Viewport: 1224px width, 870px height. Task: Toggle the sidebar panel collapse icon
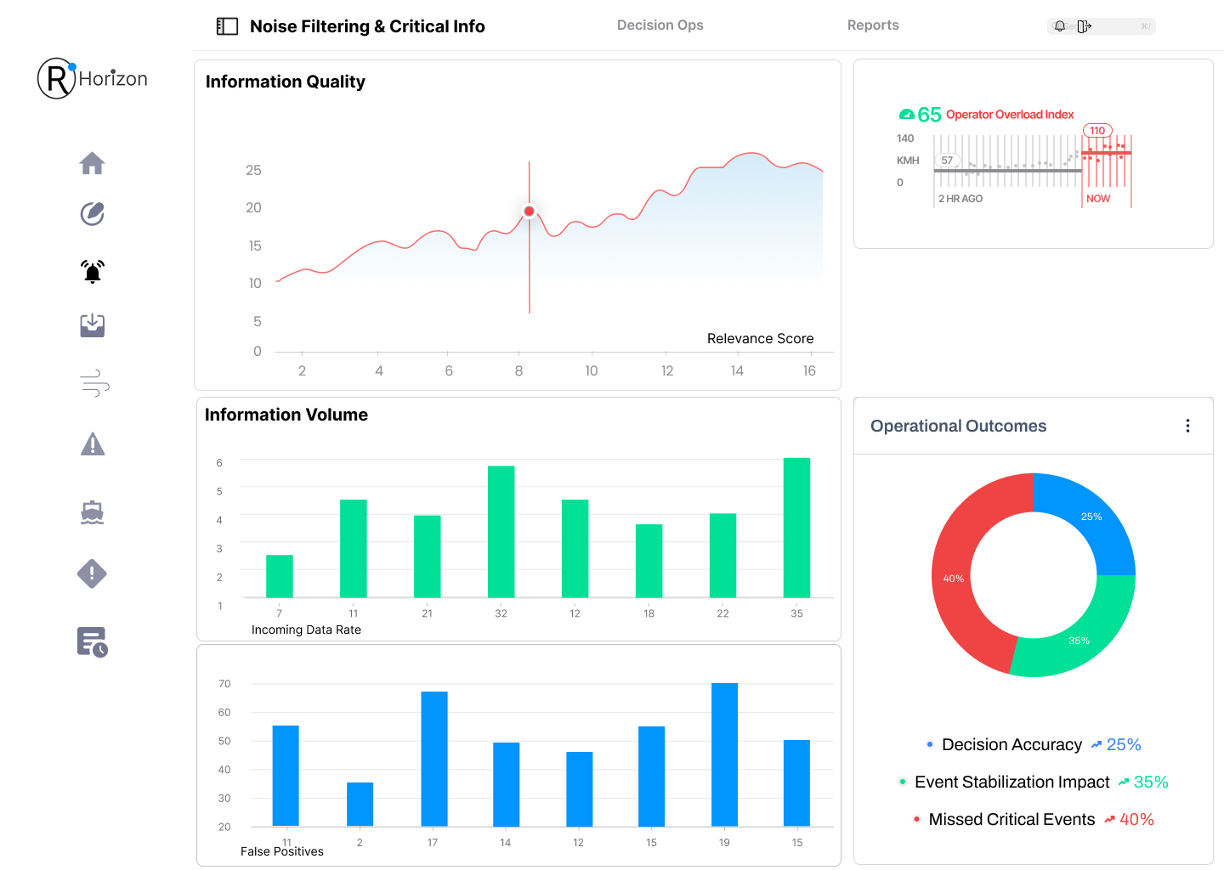[227, 26]
